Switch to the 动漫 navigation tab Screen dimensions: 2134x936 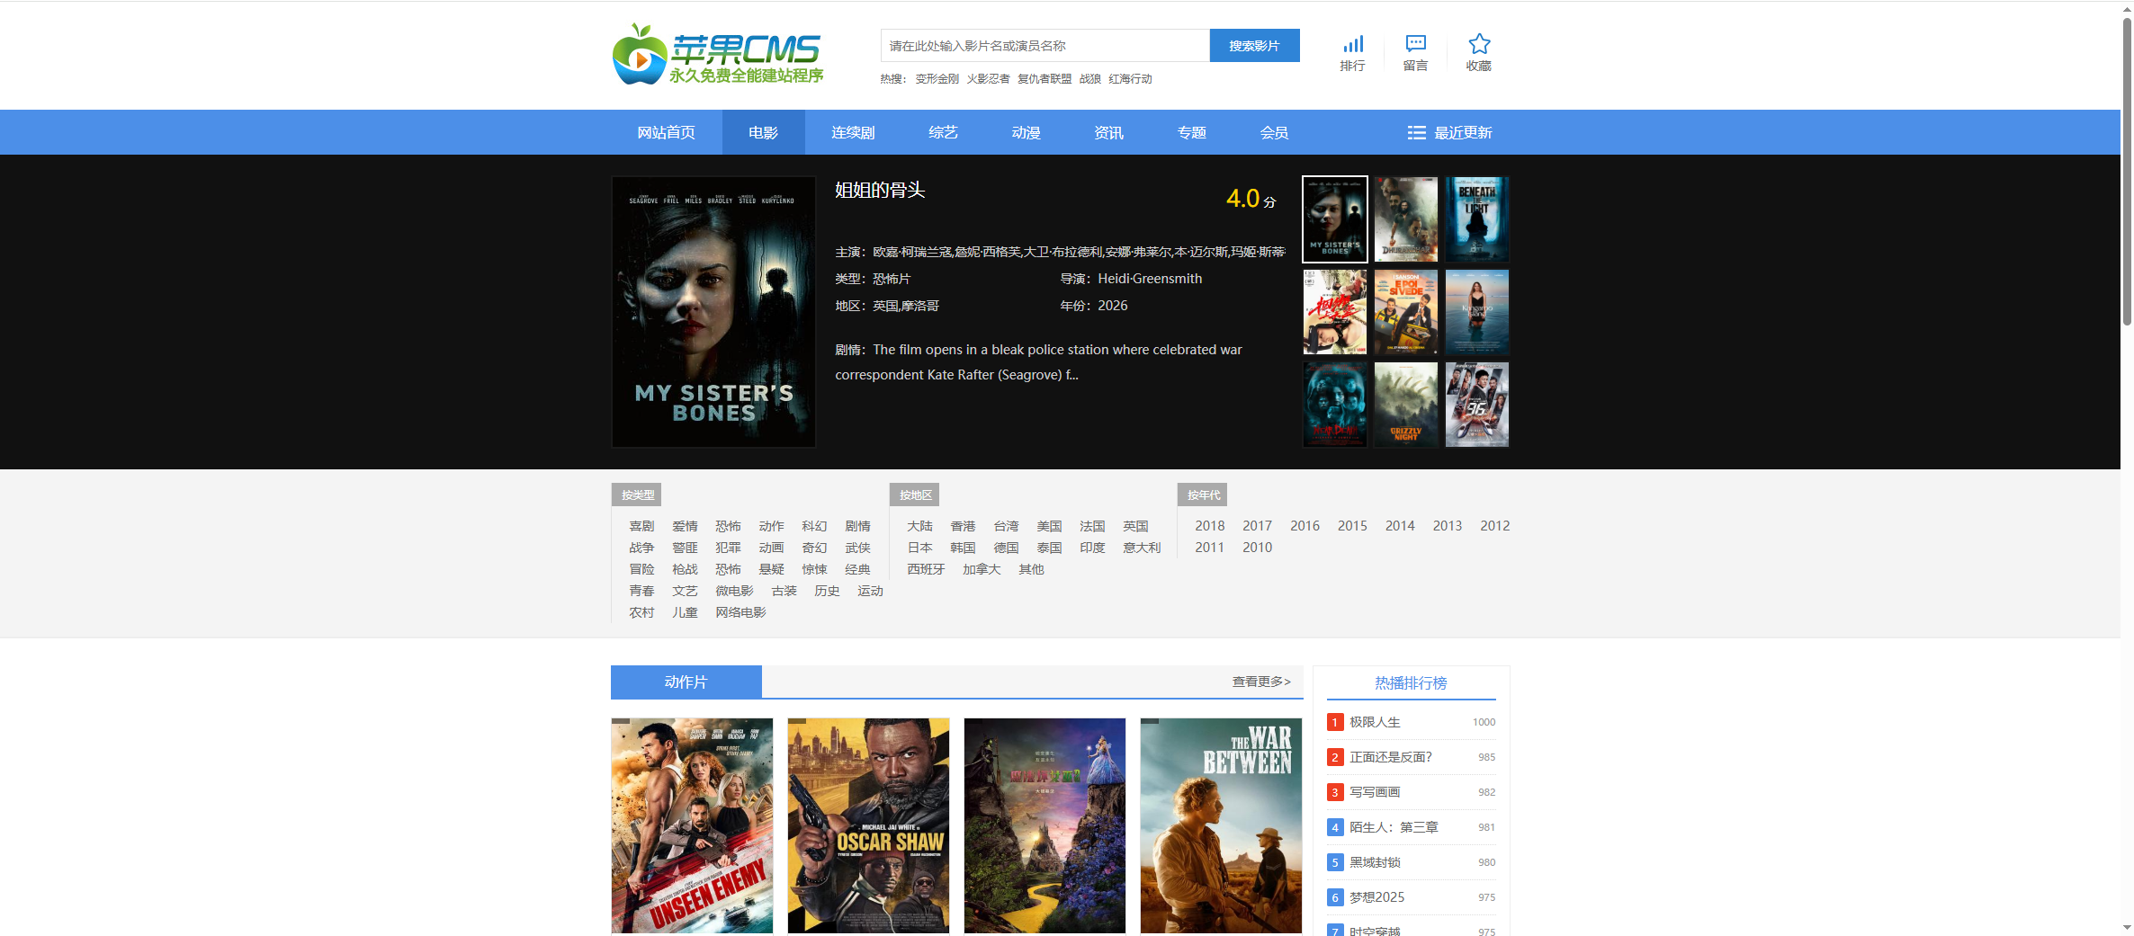(x=1026, y=133)
